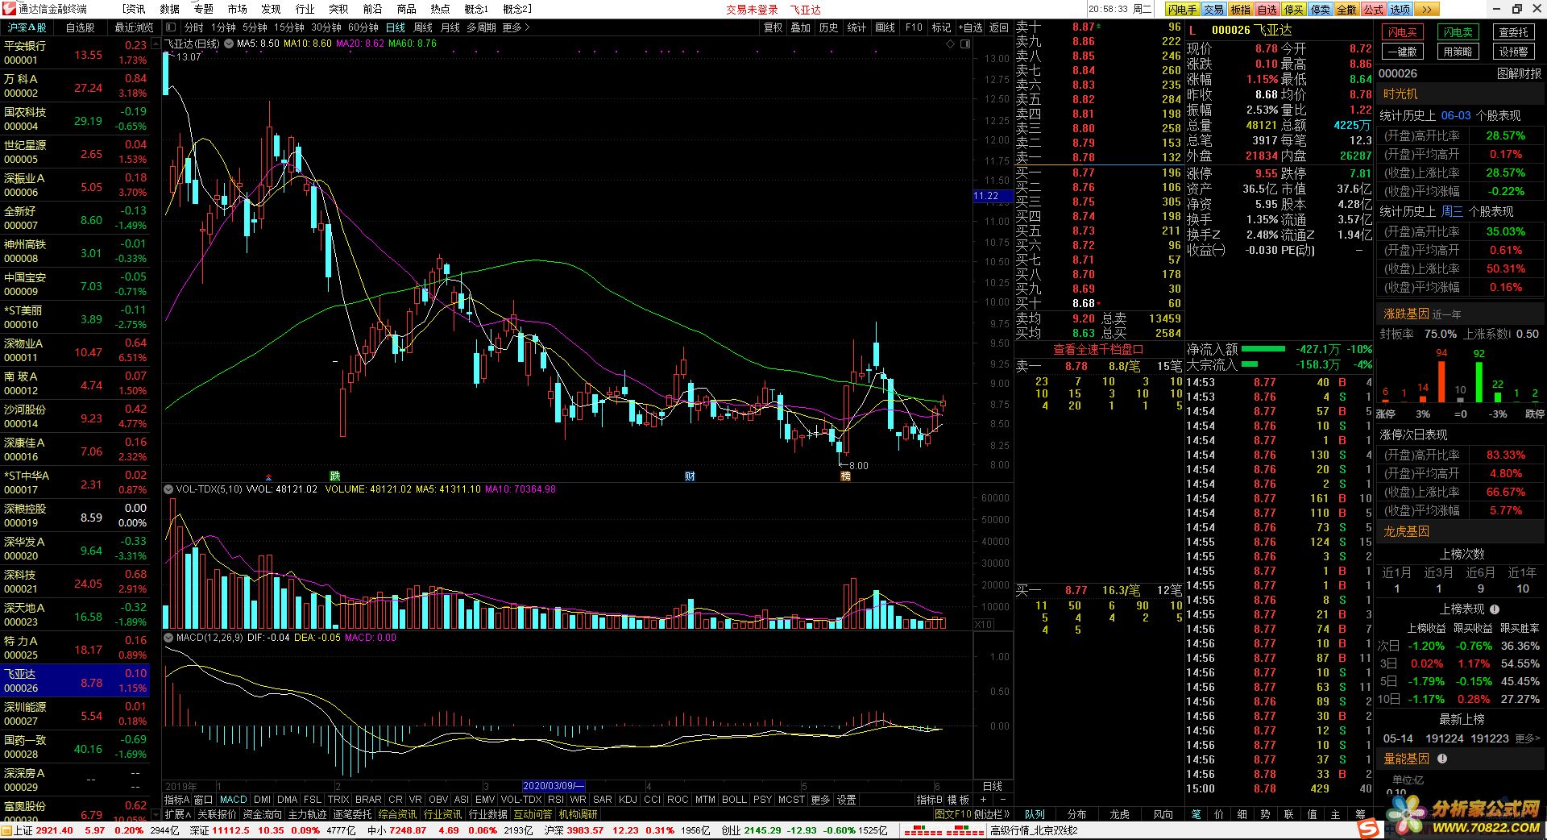The width and height of the screenshot is (1547, 840).
Task: Click the info icon beside 上榜表现
Action: coord(1495,609)
